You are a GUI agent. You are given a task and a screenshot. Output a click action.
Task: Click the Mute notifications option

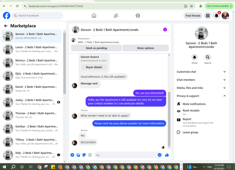(194, 104)
